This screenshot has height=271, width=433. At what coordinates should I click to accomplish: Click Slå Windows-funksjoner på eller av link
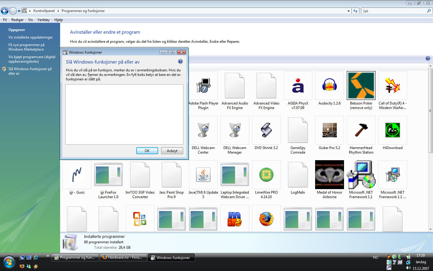30,71
